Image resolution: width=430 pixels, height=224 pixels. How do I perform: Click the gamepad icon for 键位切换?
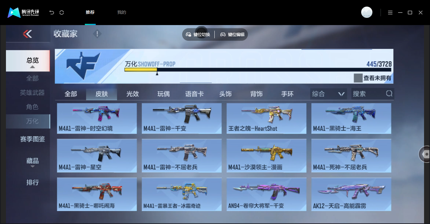(188, 34)
